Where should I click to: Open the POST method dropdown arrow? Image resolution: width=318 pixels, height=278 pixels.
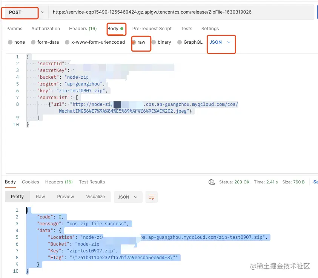(x=43, y=12)
